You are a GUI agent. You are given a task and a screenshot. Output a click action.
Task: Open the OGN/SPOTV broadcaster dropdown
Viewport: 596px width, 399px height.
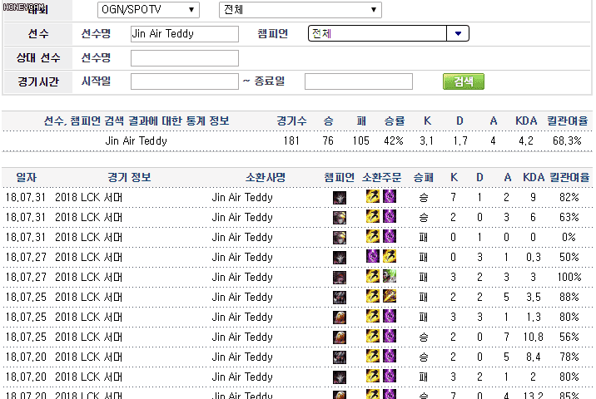148,10
